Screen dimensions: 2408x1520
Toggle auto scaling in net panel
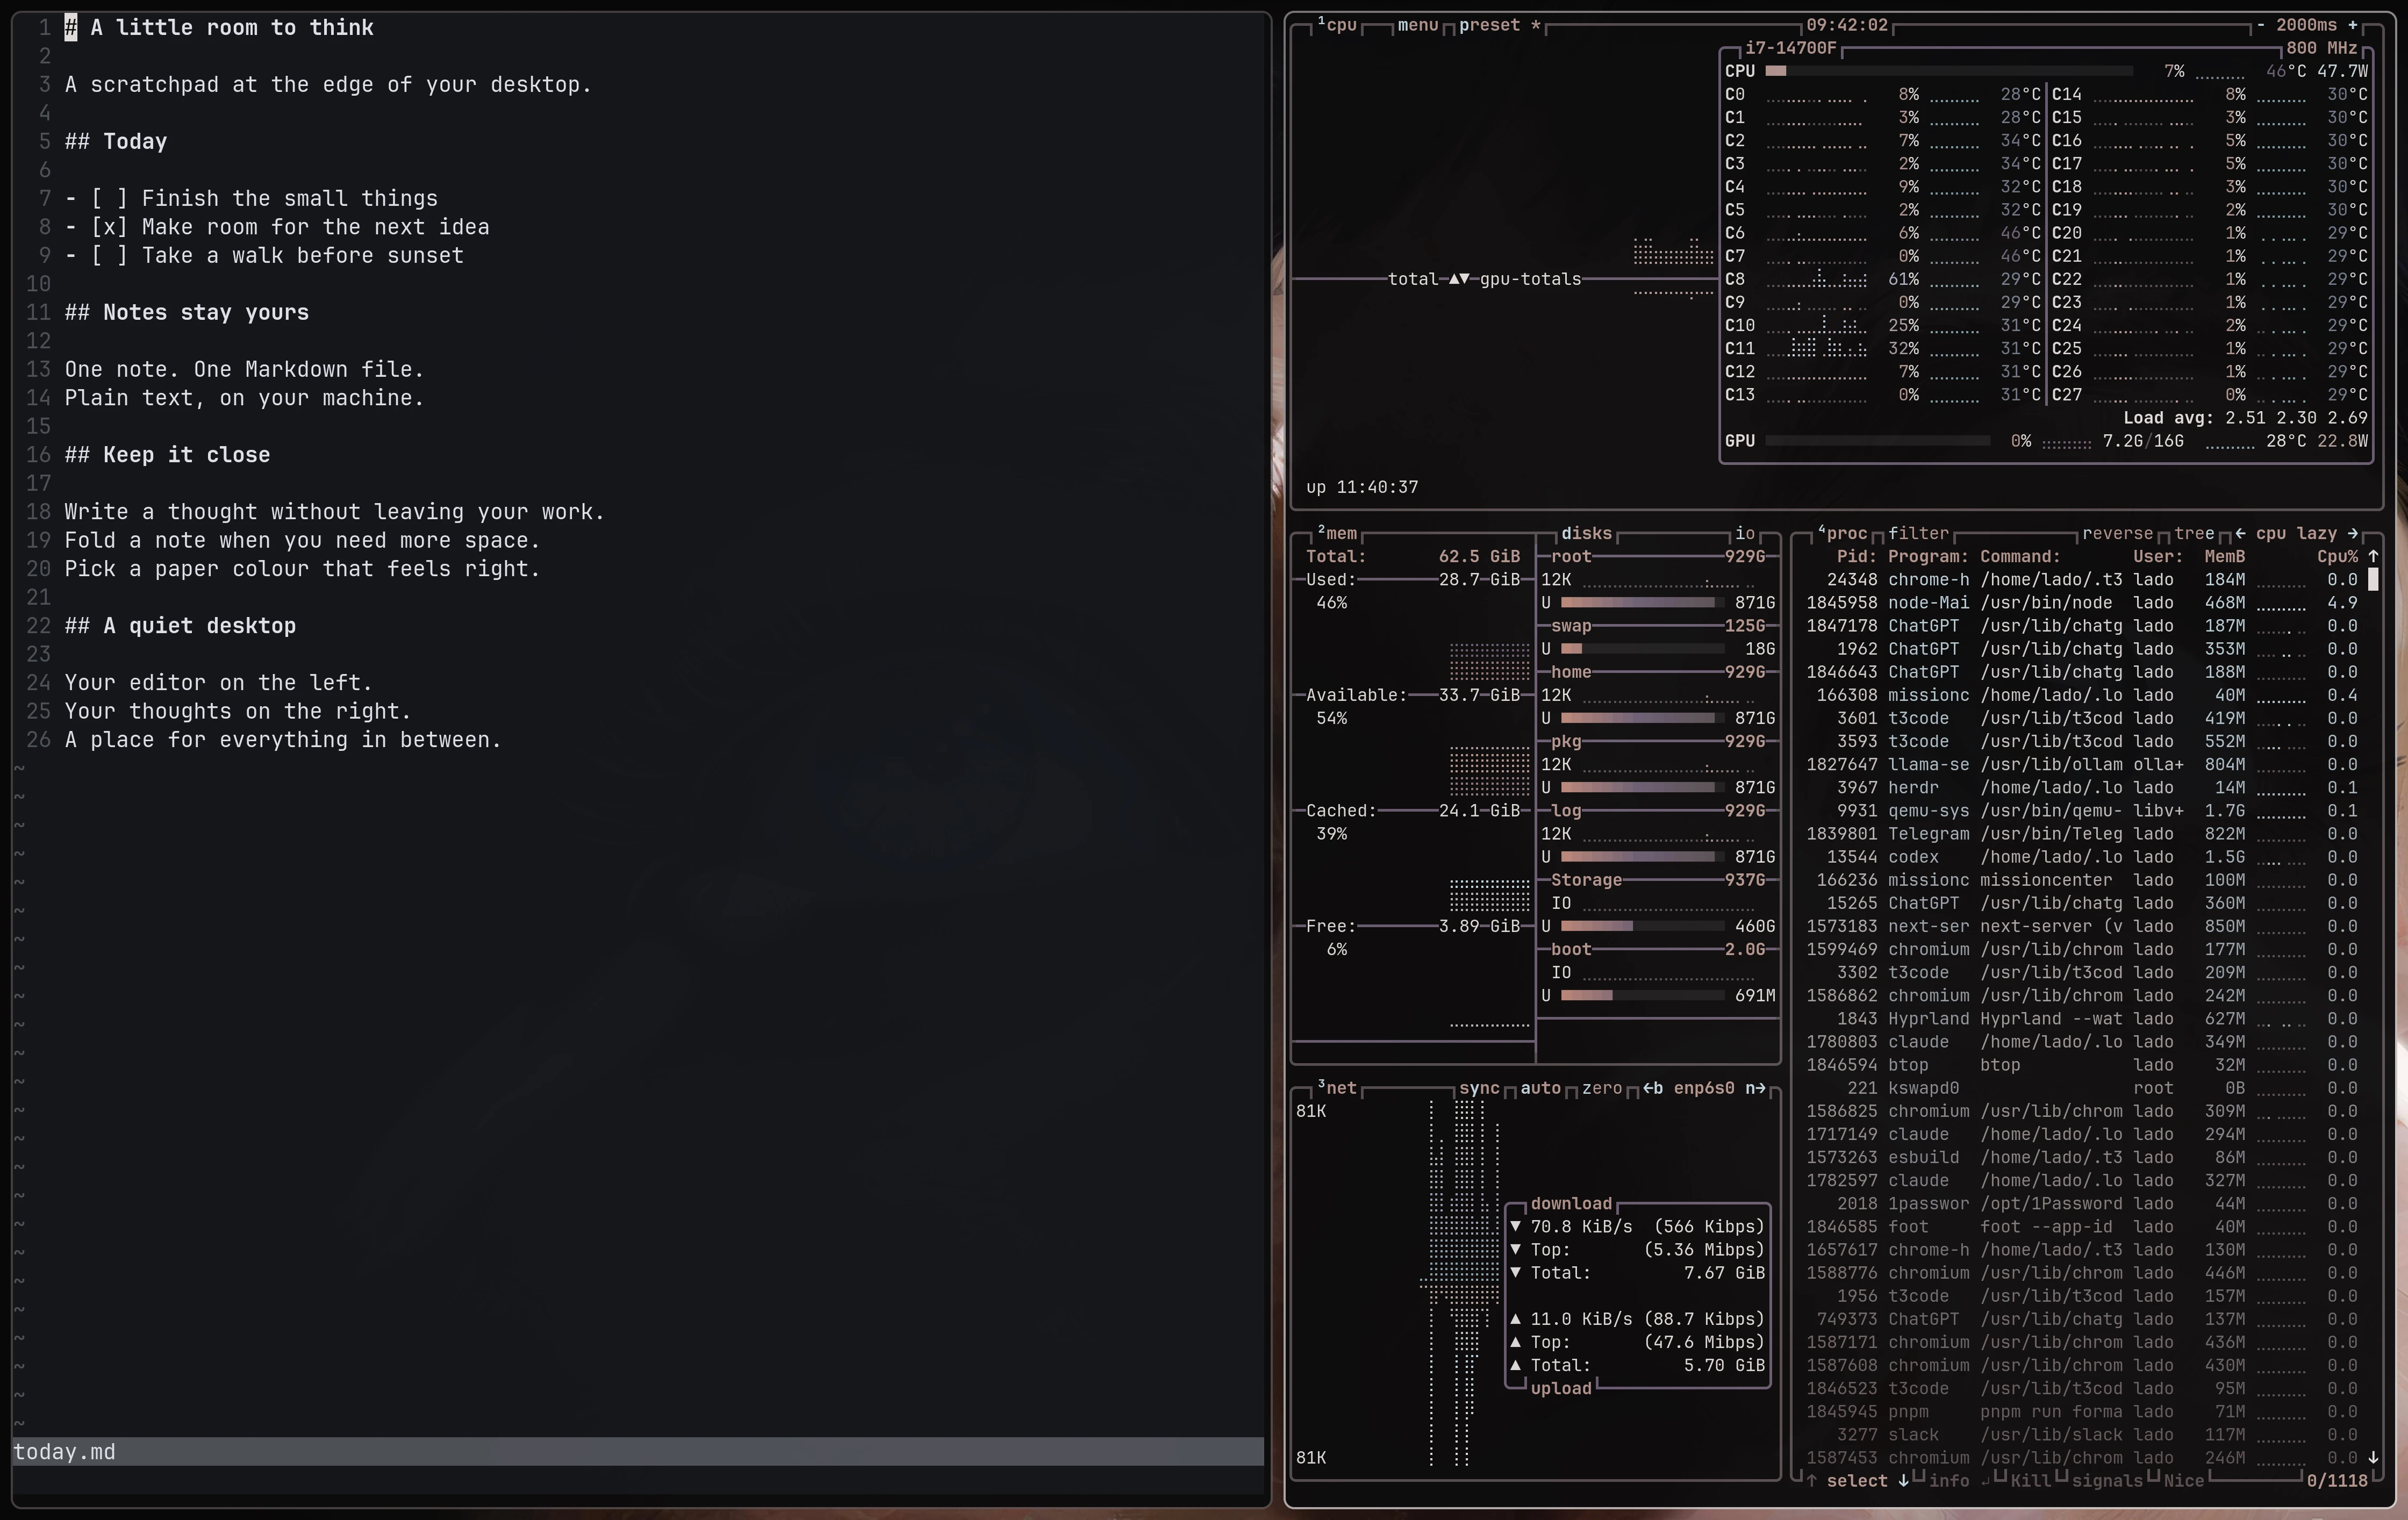pyautogui.click(x=1540, y=1088)
